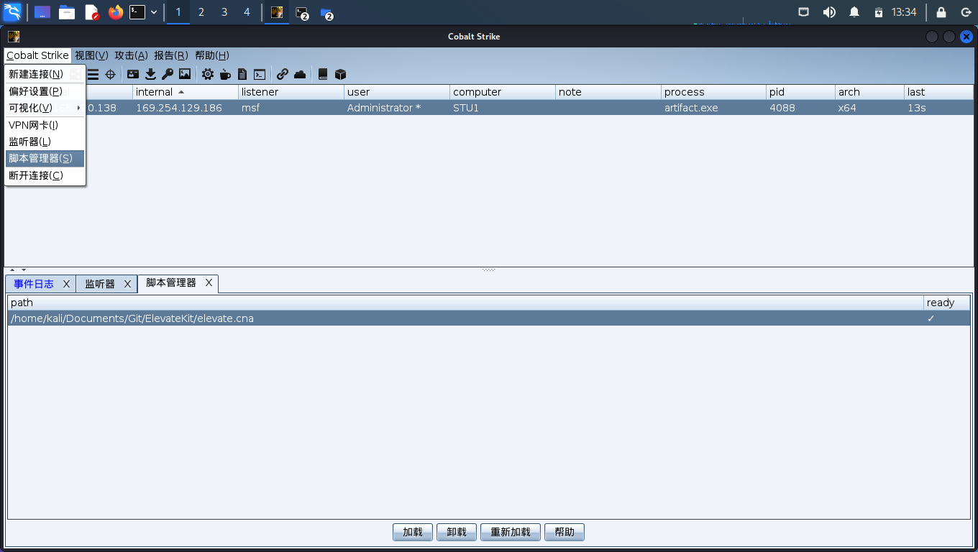Click the downloads arrow toolbar icon
This screenshot has width=978, height=552.
pyautogui.click(x=150, y=74)
